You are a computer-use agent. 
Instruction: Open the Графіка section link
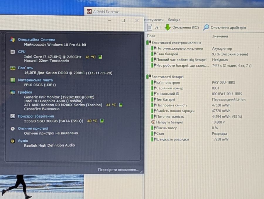click(x=25, y=92)
